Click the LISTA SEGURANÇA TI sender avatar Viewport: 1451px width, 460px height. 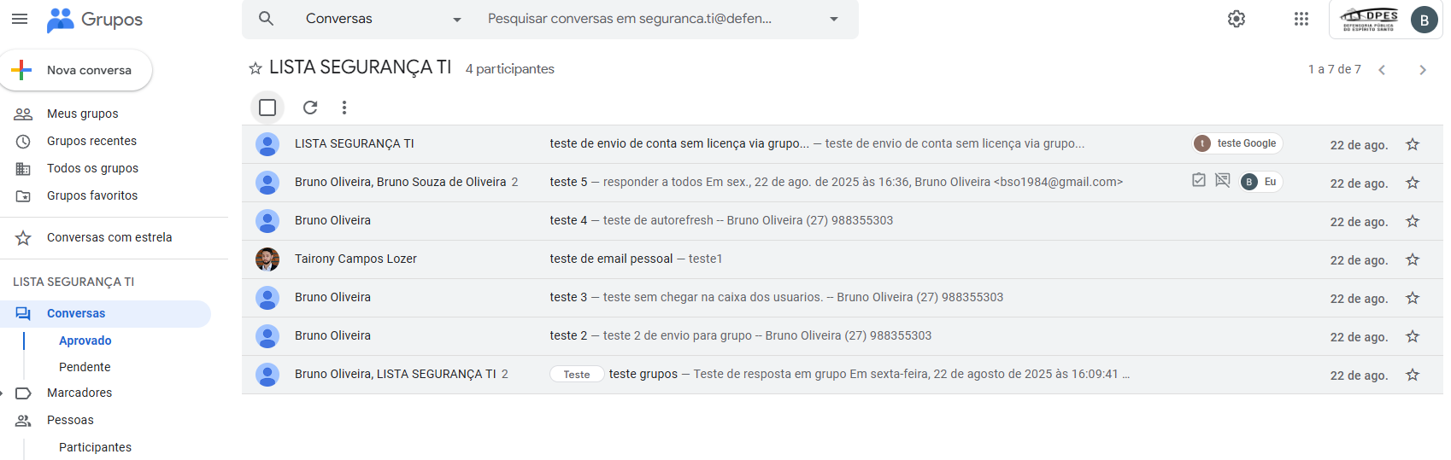click(x=267, y=144)
